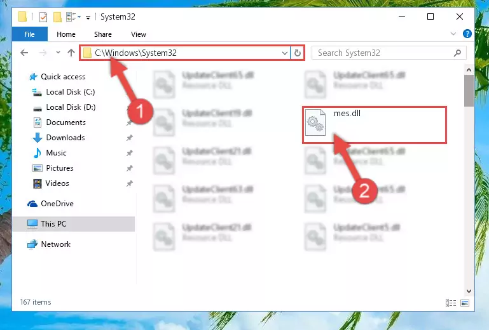Go forward with the right arrow
The height and width of the screenshot is (330, 489).
(x=43, y=53)
